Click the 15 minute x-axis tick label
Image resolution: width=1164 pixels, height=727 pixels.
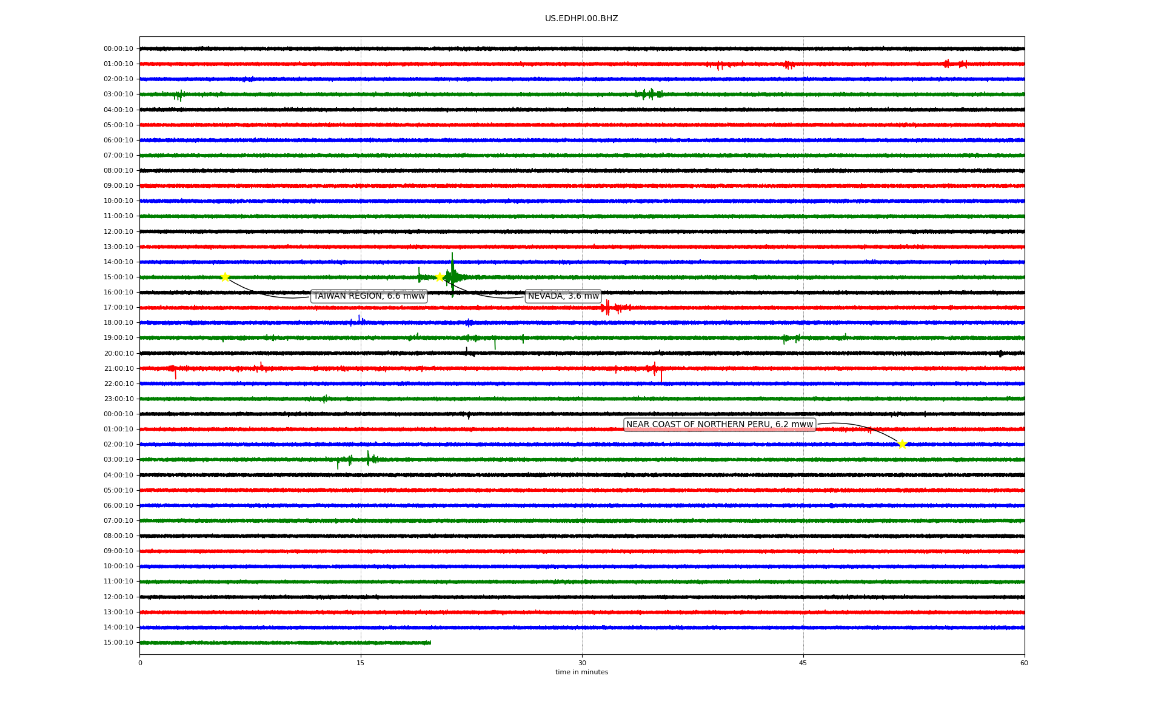(361, 663)
